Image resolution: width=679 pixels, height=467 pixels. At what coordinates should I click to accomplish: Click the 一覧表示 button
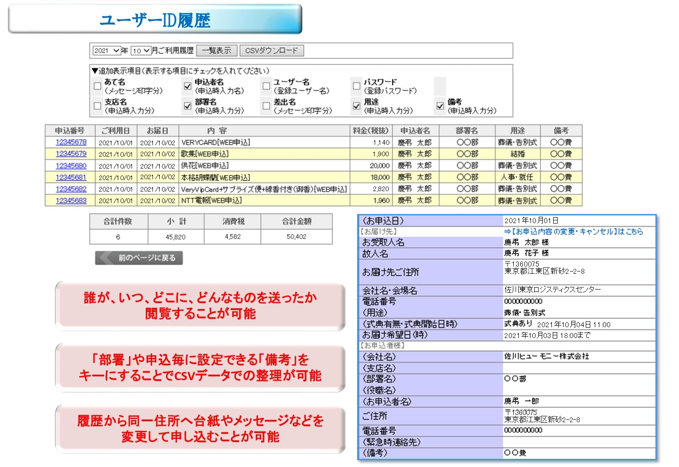(x=216, y=51)
